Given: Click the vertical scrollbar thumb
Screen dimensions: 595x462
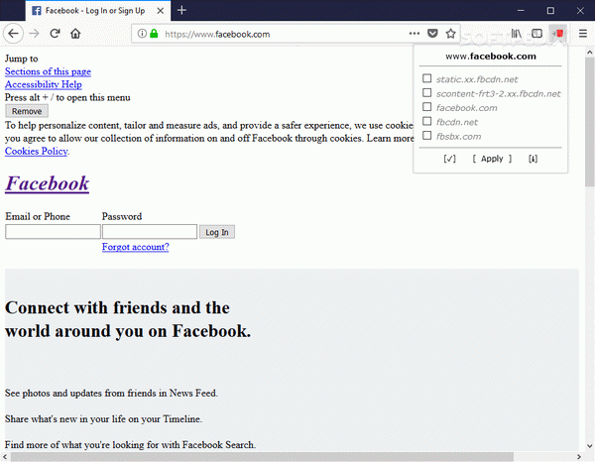Looking at the screenshot, I should [x=590, y=121].
